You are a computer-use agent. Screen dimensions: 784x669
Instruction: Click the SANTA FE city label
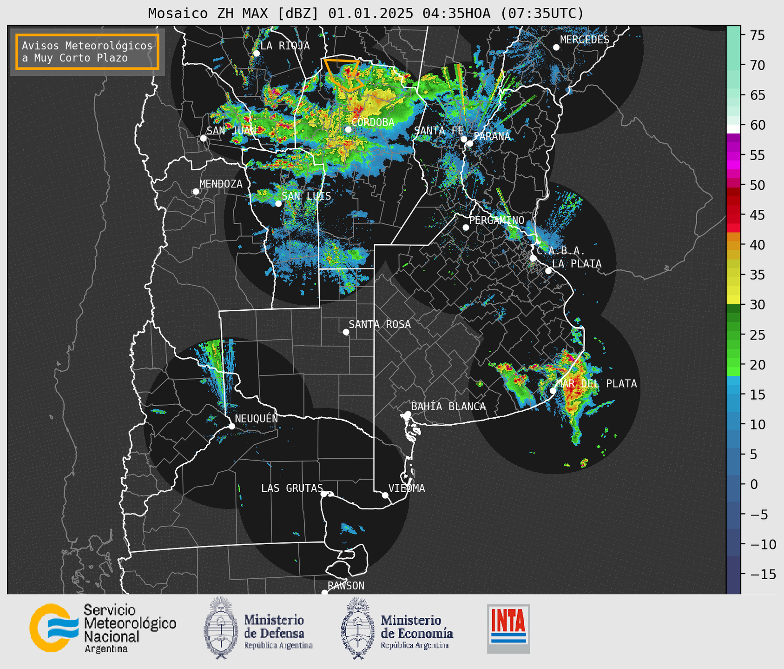(x=439, y=131)
